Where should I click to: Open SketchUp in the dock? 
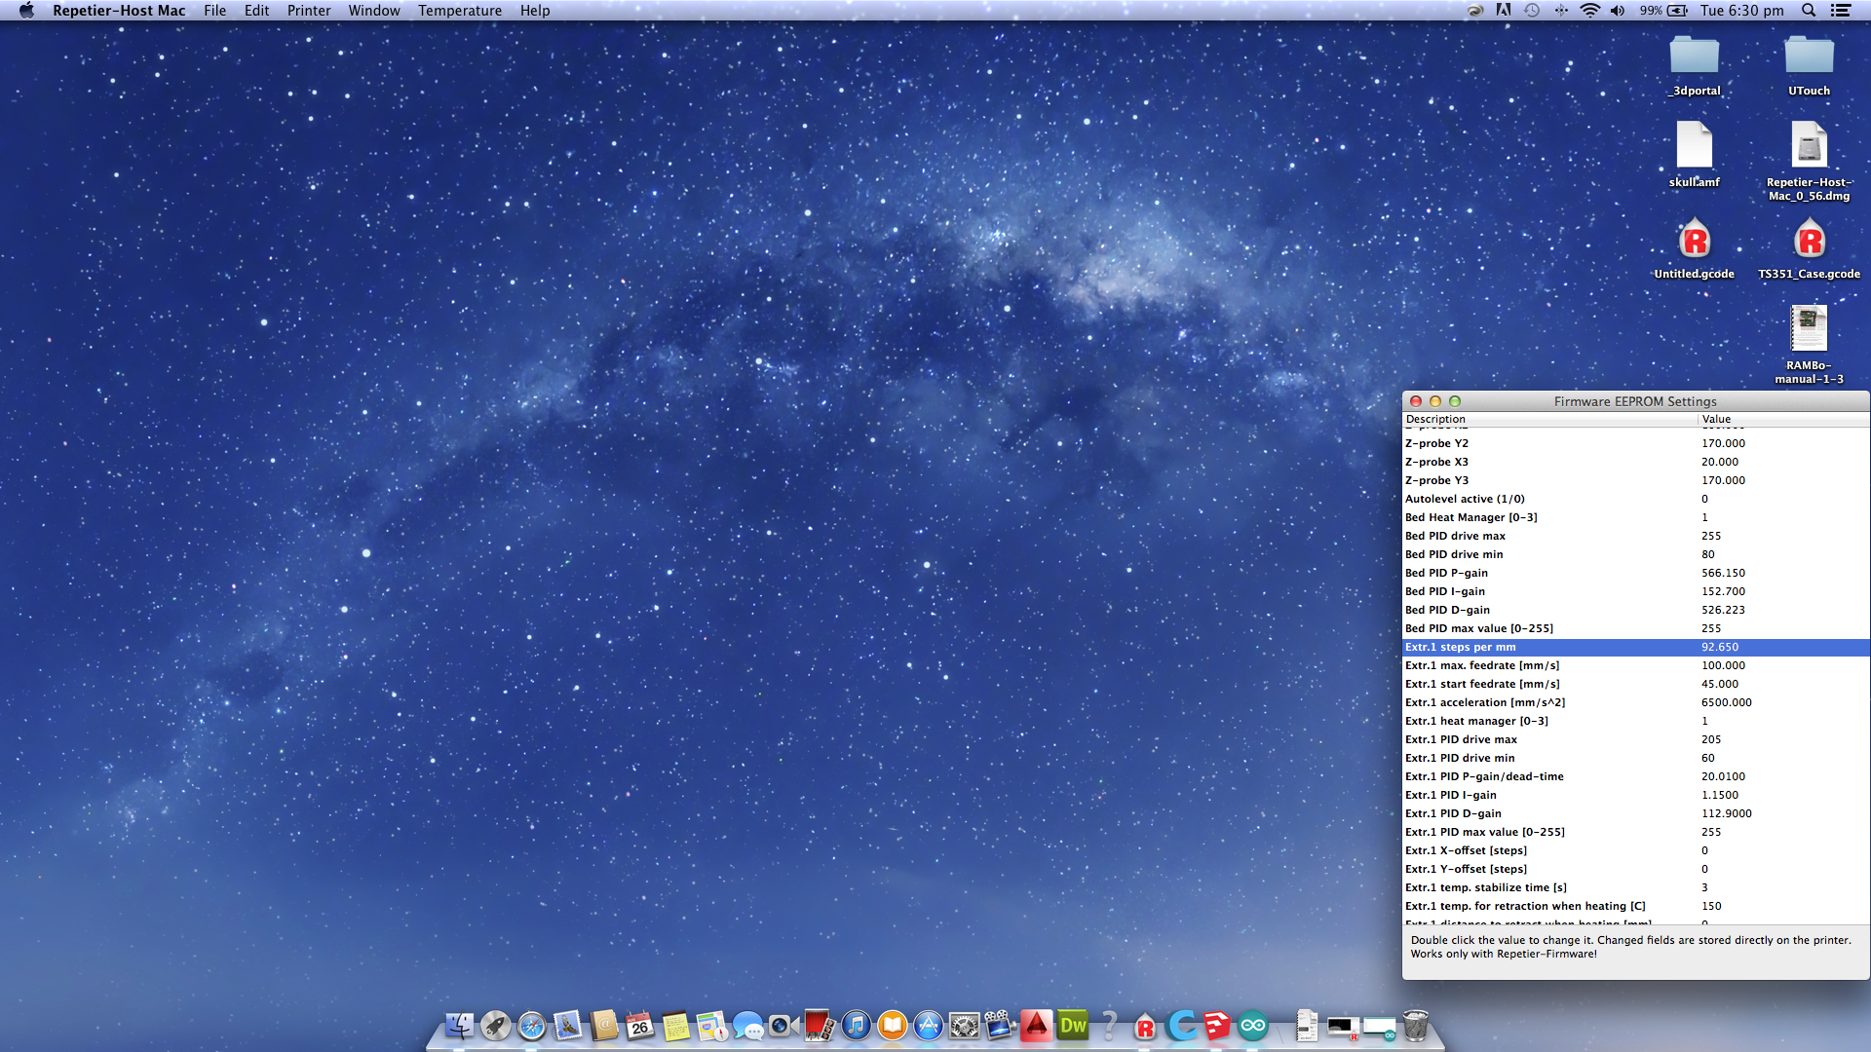tap(1217, 1026)
